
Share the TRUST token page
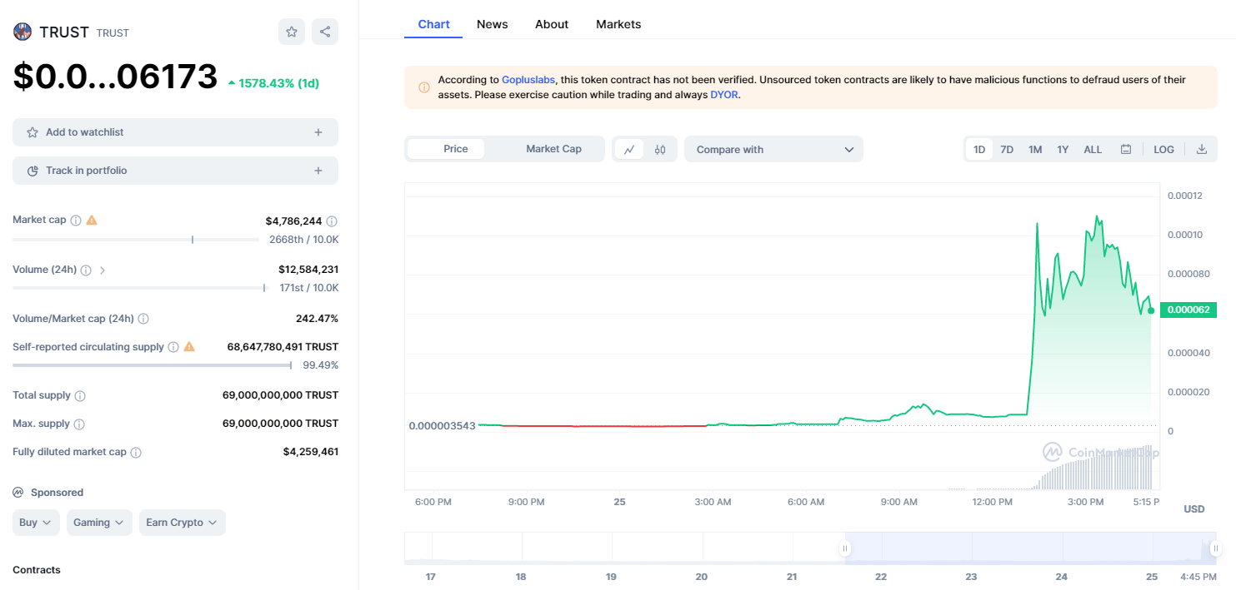pos(325,32)
